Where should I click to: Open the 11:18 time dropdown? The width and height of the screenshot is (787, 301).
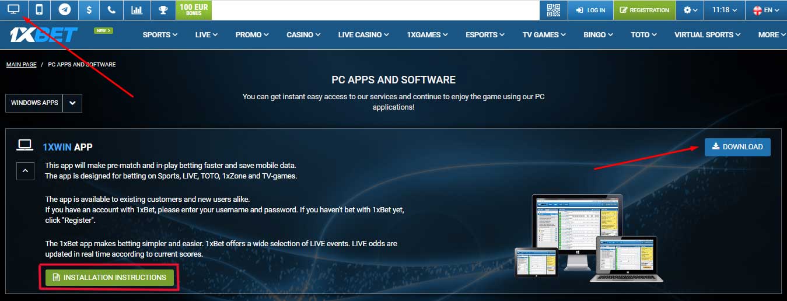pyautogui.click(x=725, y=10)
